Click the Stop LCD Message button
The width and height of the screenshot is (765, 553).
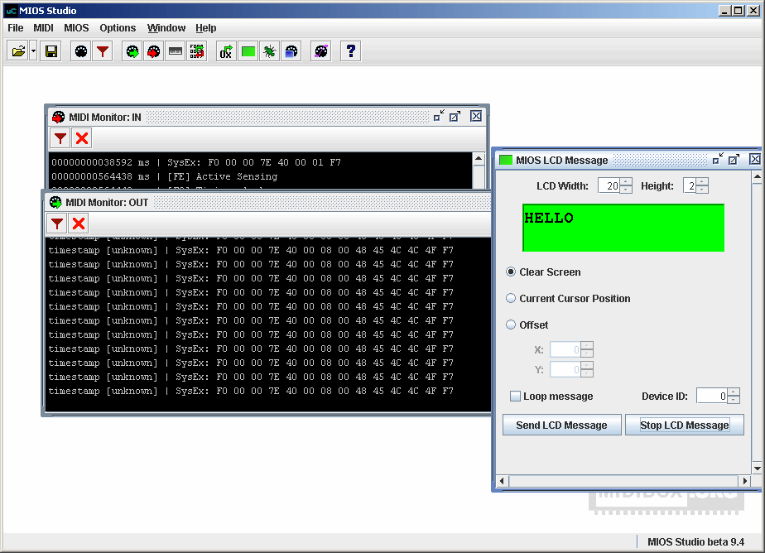[x=685, y=425]
